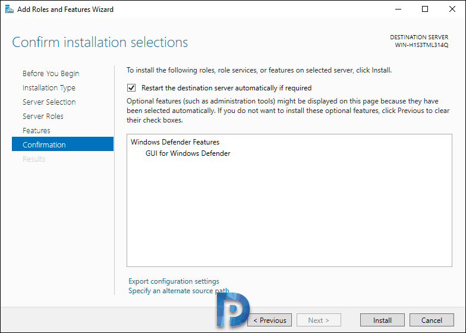Select Server Roles step
Image resolution: width=466 pixels, height=333 pixels.
[x=43, y=117]
